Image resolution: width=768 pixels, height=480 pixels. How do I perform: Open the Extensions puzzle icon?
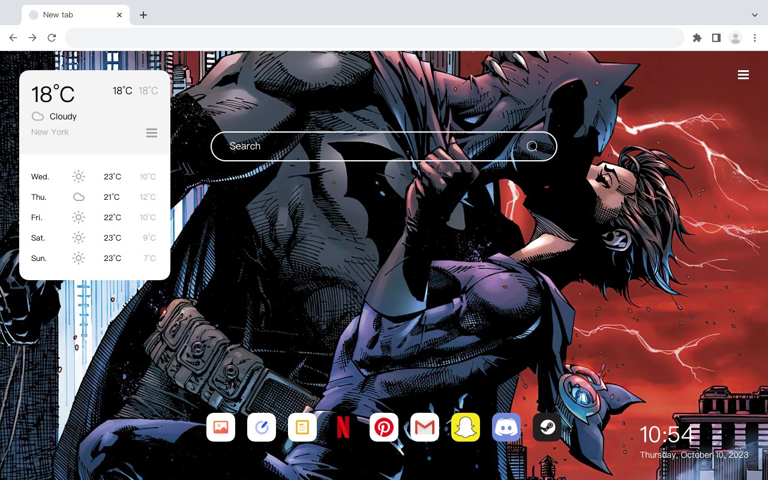[x=697, y=38]
